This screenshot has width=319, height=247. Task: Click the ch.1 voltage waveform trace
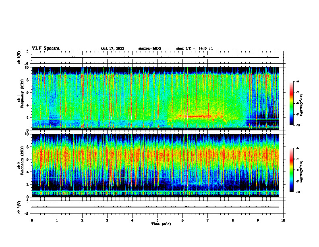pyautogui.click(x=155, y=57)
